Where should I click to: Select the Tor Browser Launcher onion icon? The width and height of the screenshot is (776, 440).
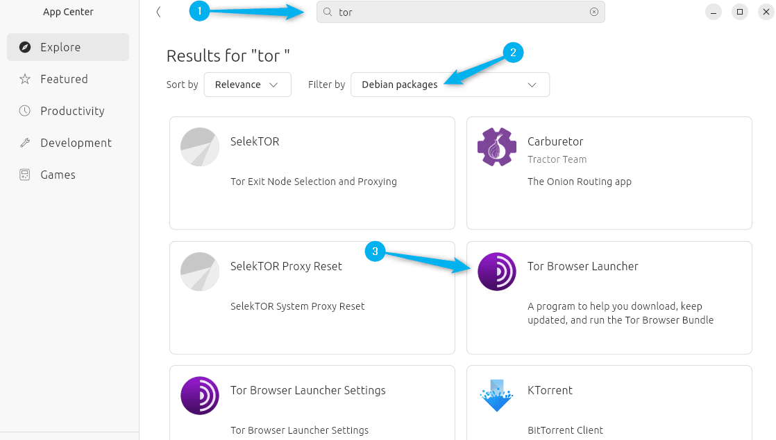click(x=496, y=272)
